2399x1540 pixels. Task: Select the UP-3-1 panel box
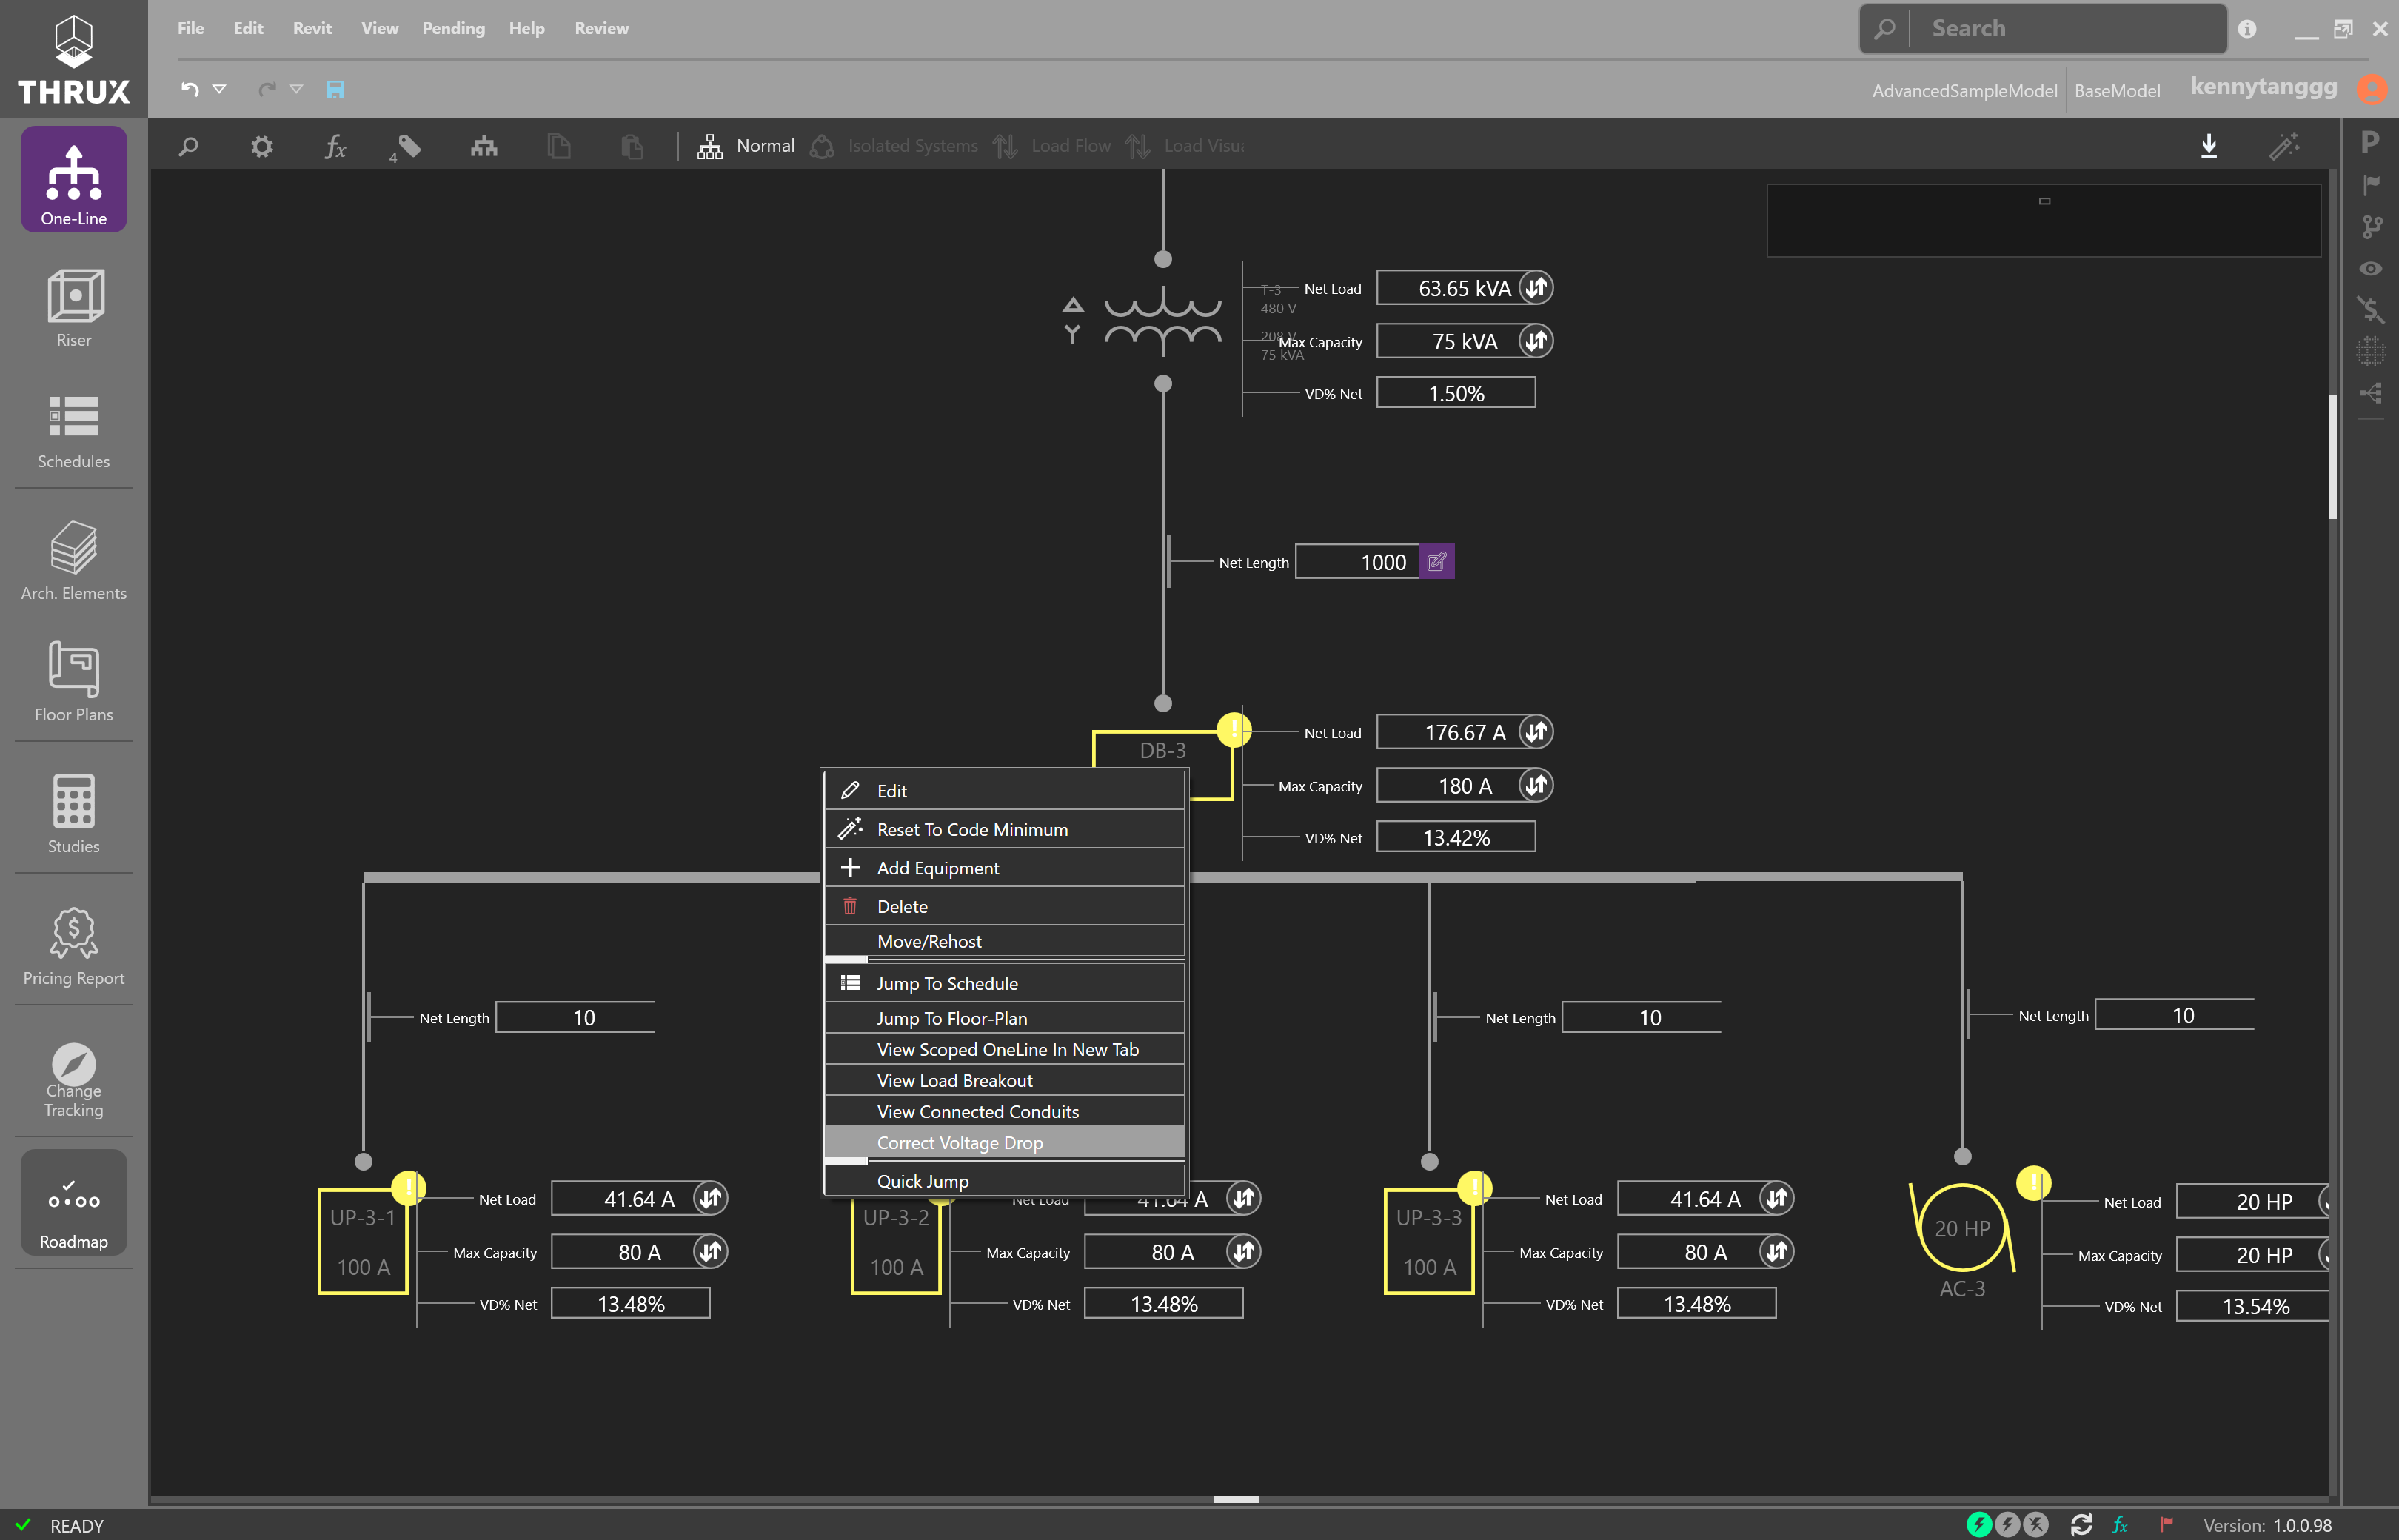[x=363, y=1242]
